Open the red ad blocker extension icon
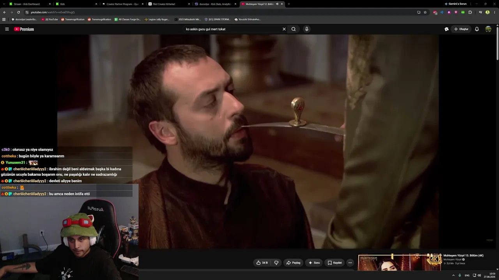The image size is (499, 280). 435,12
